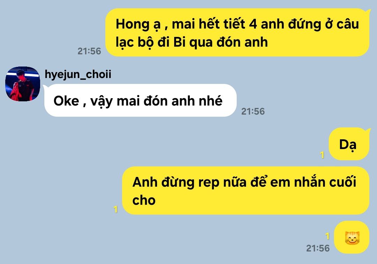Click the word 'cho' in the last text message
The height and width of the screenshot is (264, 377).
point(144,200)
